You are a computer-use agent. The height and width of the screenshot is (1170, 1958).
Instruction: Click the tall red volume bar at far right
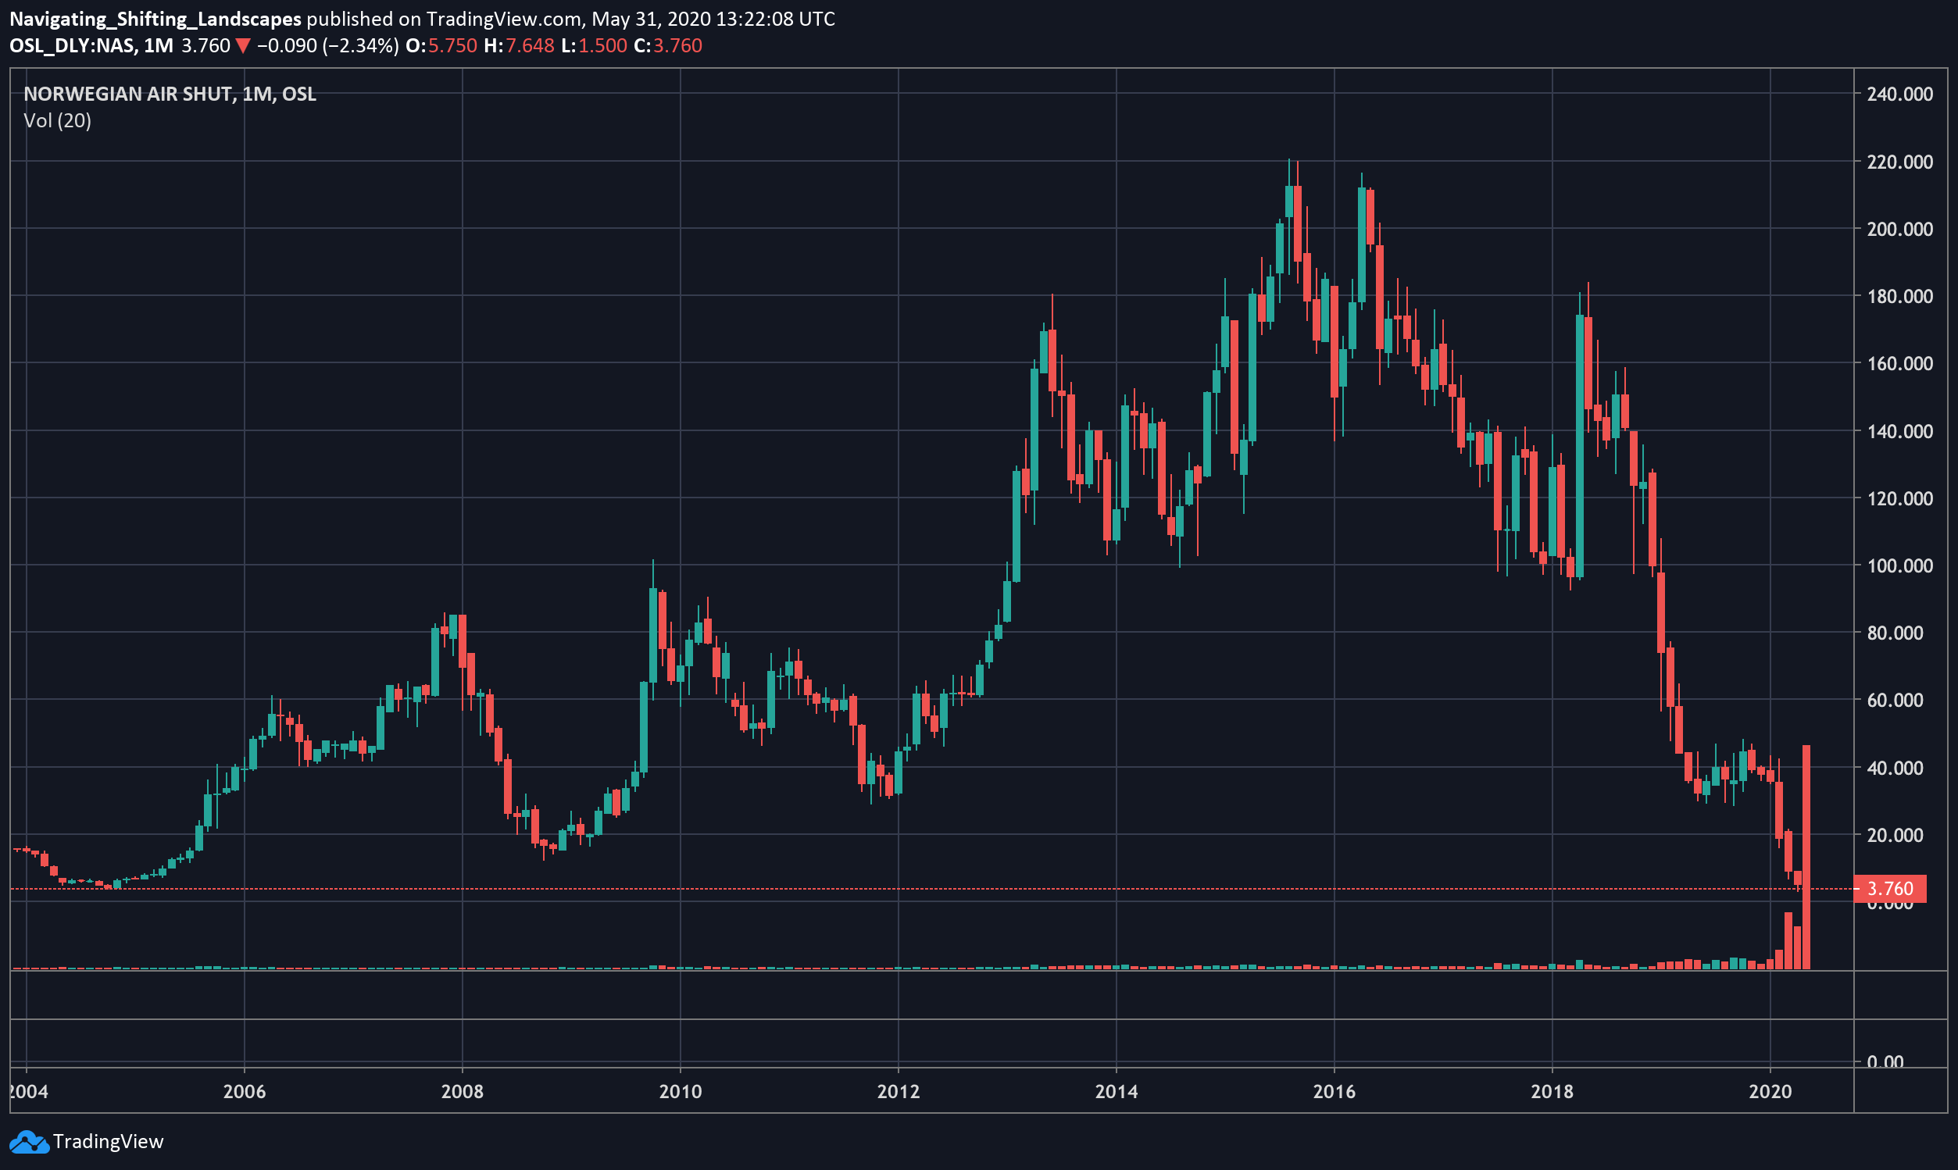click(x=1806, y=857)
